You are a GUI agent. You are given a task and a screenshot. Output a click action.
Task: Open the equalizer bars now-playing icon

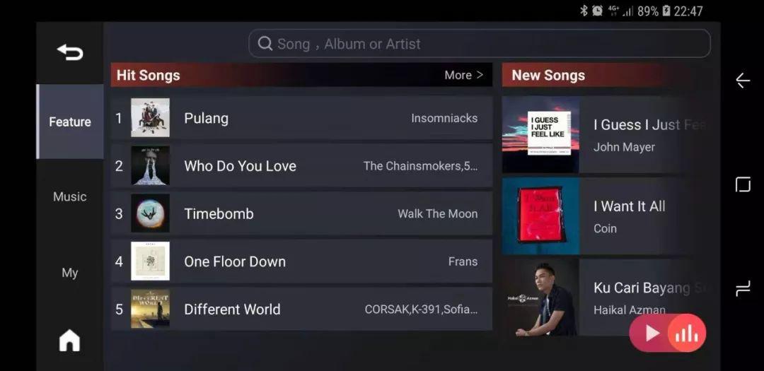tap(686, 334)
